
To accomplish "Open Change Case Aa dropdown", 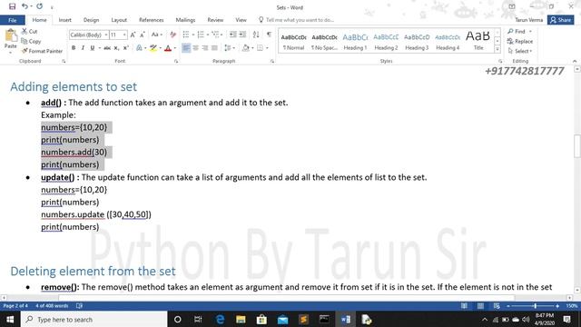I will pyautogui.click(x=157, y=35).
